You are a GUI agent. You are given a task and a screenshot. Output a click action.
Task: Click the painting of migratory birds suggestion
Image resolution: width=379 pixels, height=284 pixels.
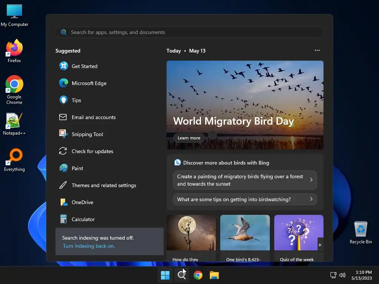(245, 180)
